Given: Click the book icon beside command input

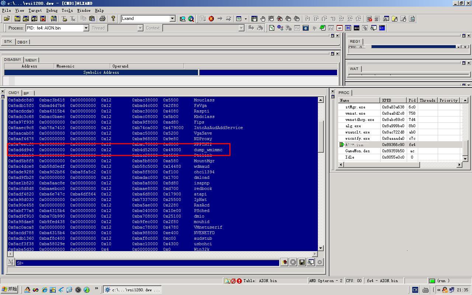Looking at the screenshot, I should pyautogui.click(x=284, y=262).
